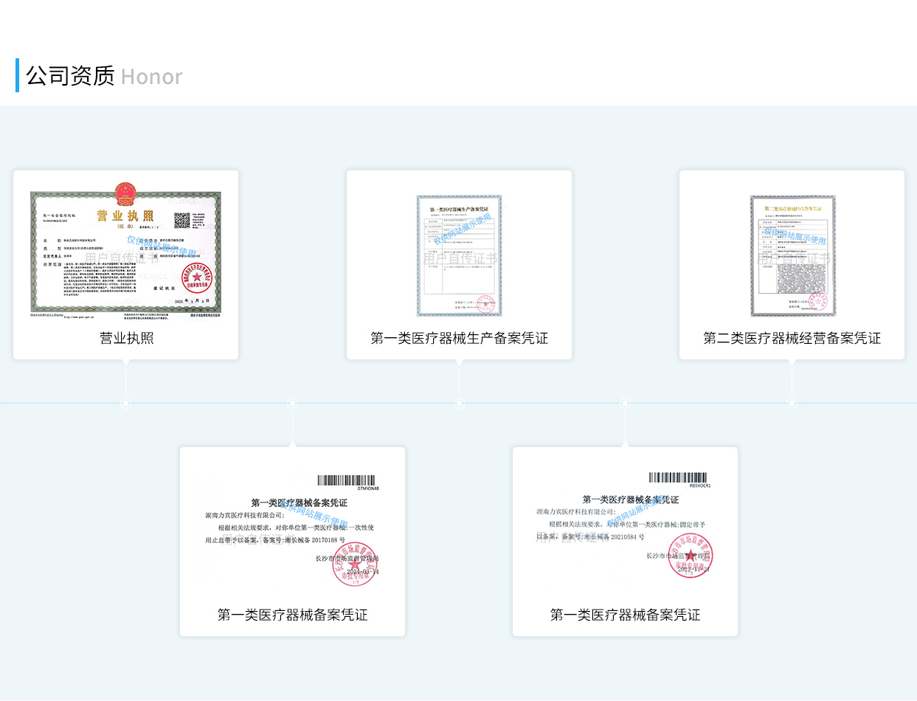
Task: Select the timeline dot linked to 营业执照
Action: point(126,403)
